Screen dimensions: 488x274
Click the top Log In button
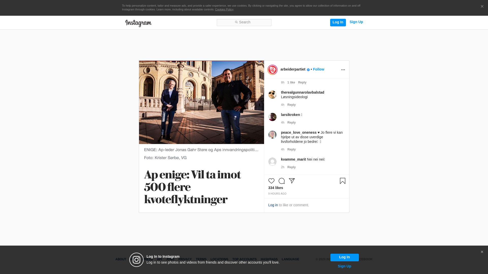coord(338,22)
